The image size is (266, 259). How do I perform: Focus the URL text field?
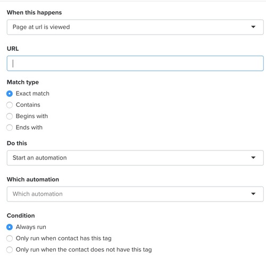(x=135, y=63)
